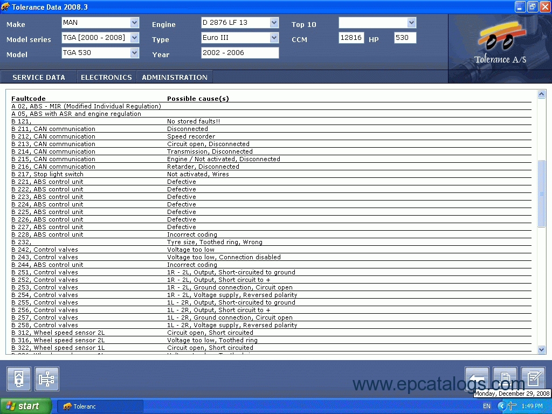Viewport: 552px width, 414px height.
Task: Open the Windows Start menu
Action: tap(26, 406)
